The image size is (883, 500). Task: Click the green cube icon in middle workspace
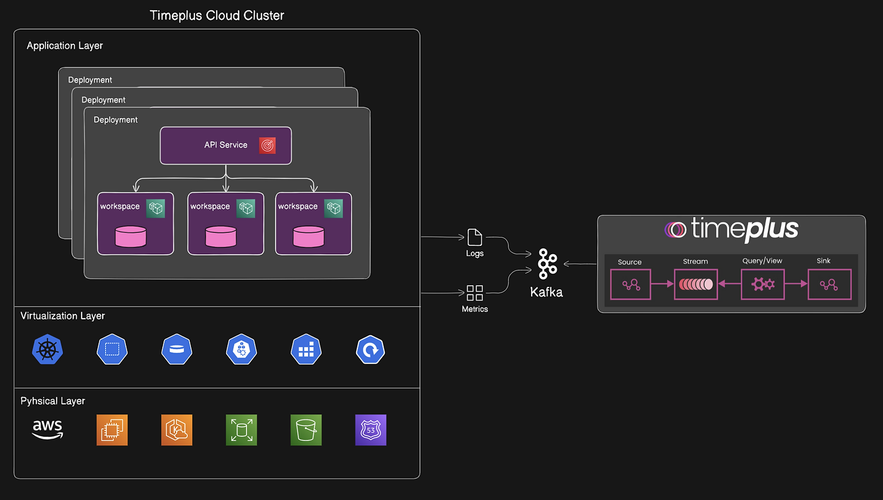coord(246,208)
